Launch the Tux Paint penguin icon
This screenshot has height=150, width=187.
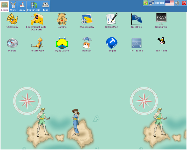pyautogui.click(x=161, y=41)
